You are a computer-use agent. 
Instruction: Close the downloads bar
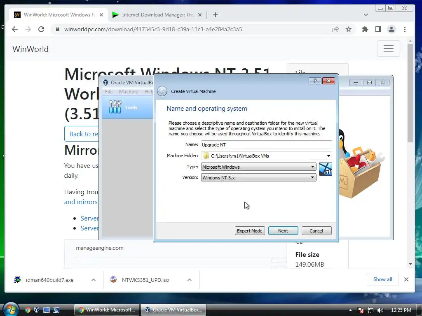[x=406, y=279]
